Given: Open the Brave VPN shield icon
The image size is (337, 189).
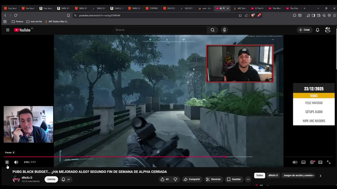Looking at the screenshot, I should click(x=329, y=15).
